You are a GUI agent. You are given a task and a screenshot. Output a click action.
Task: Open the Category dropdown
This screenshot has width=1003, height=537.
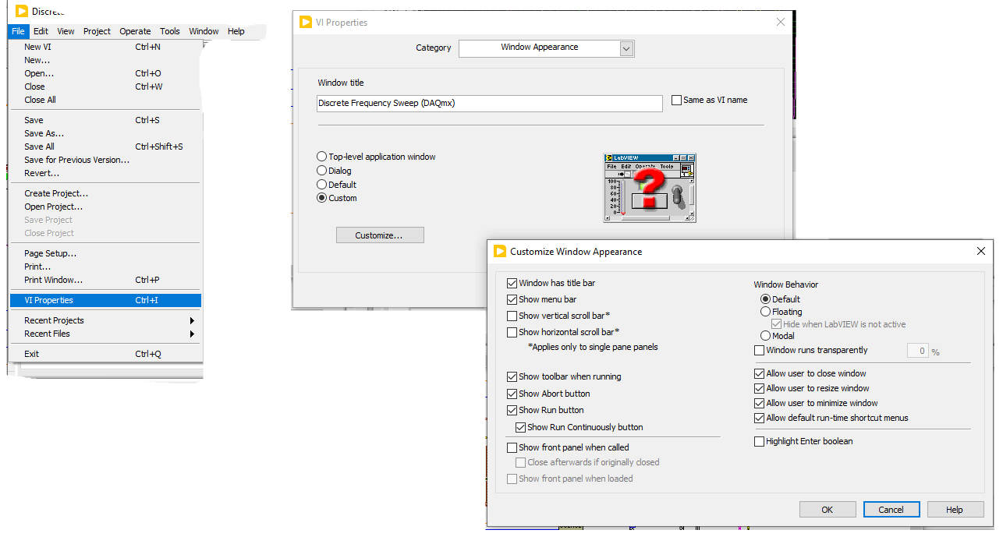click(x=626, y=48)
